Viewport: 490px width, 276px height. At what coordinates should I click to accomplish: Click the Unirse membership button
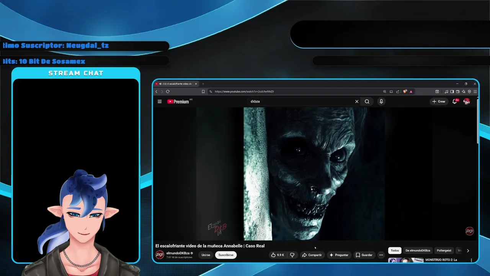coord(206,255)
